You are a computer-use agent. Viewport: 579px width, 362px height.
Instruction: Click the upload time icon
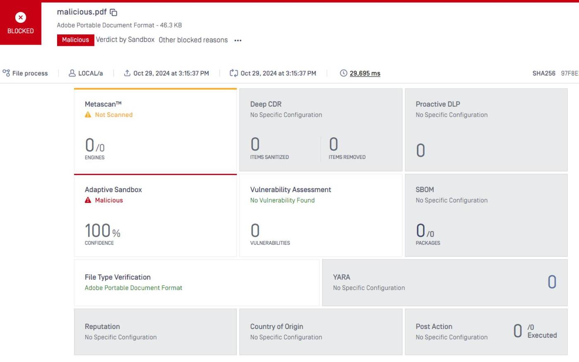tap(127, 73)
